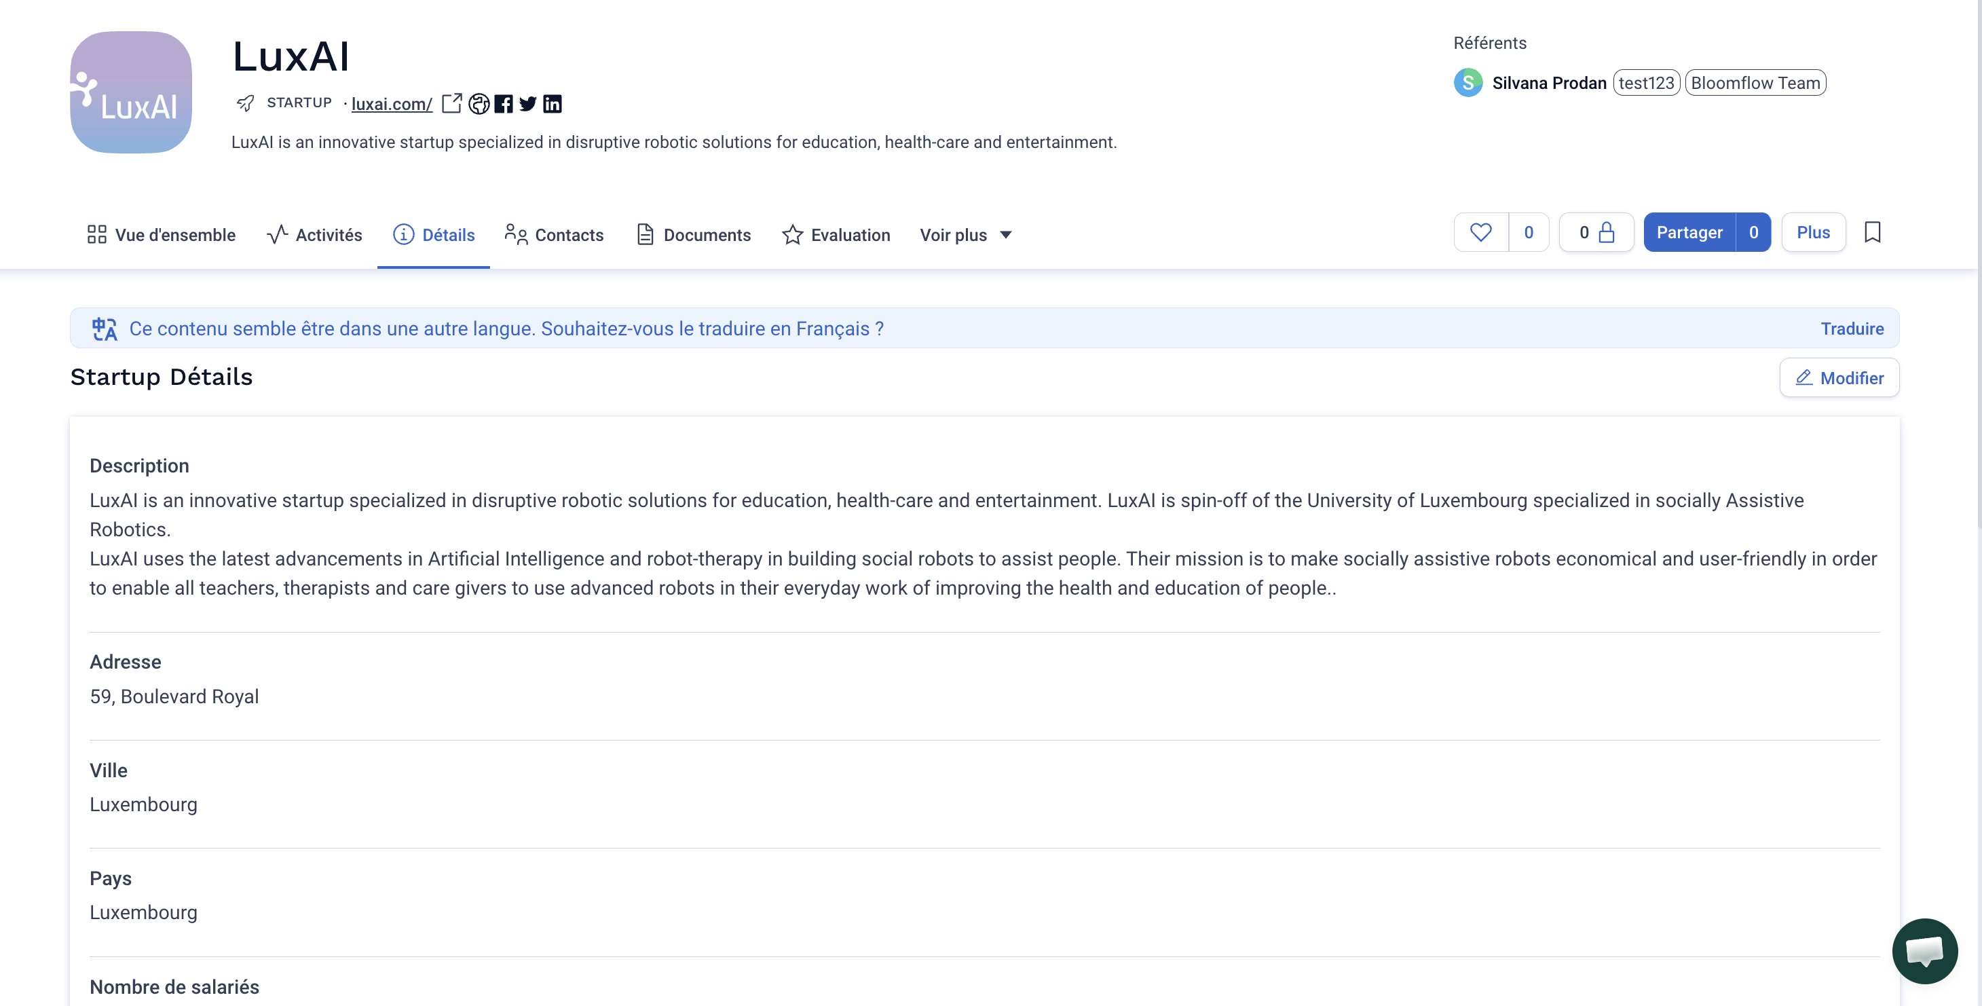Click the Référents heading
The height and width of the screenshot is (1006, 1982).
pyautogui.click(x=1490, y=43)
